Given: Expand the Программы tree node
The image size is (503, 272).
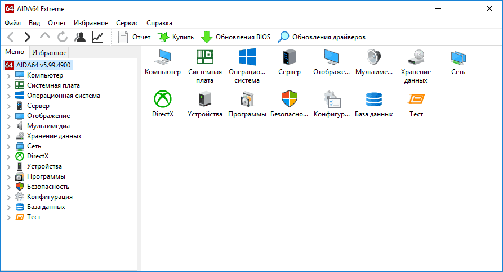Looking at the screenshot, I should pos(8,176).
